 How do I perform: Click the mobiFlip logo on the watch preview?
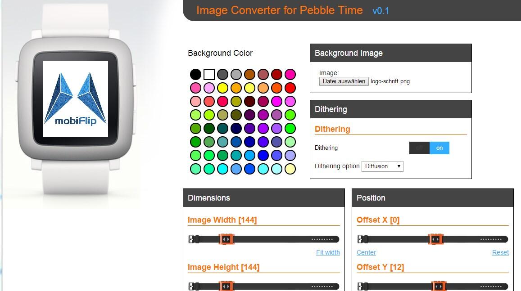click(76, 99)
